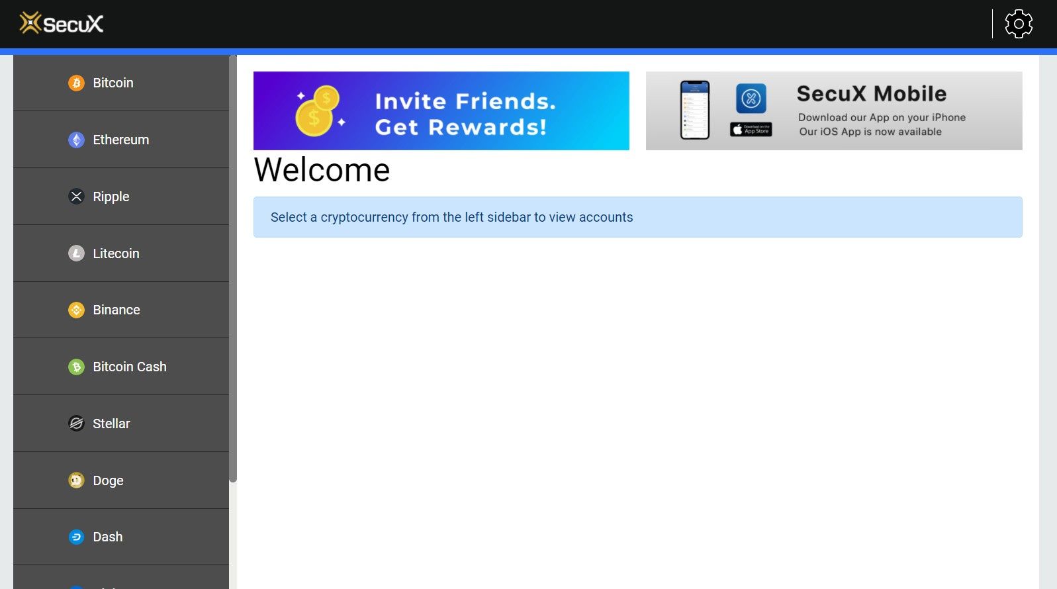1057x589 pixels.
Task: Click the silver Litecoin icon
Action: (76, 253)
